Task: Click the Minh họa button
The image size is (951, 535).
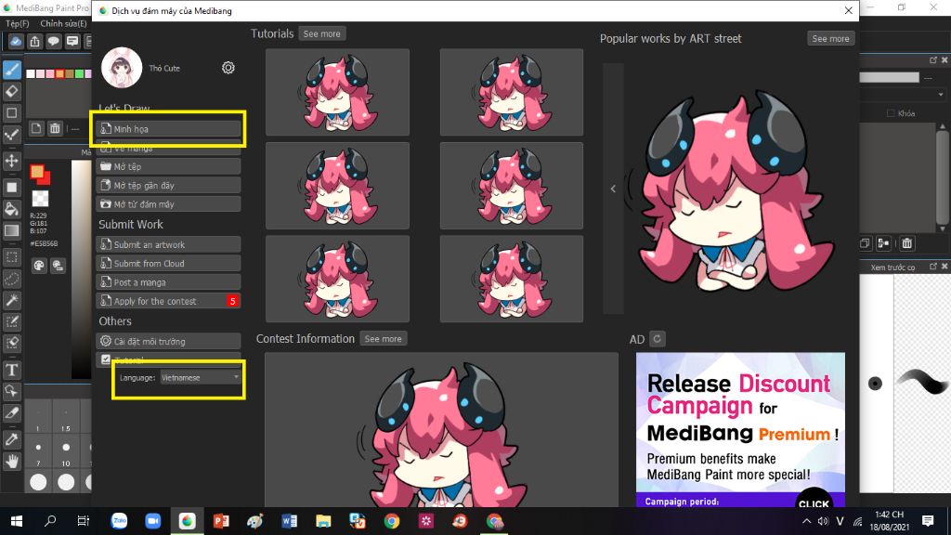Action: click(x=169, y=128)
